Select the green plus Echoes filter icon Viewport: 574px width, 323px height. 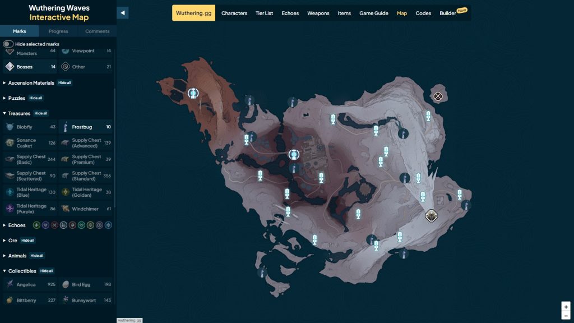click(x=36, y=225)
